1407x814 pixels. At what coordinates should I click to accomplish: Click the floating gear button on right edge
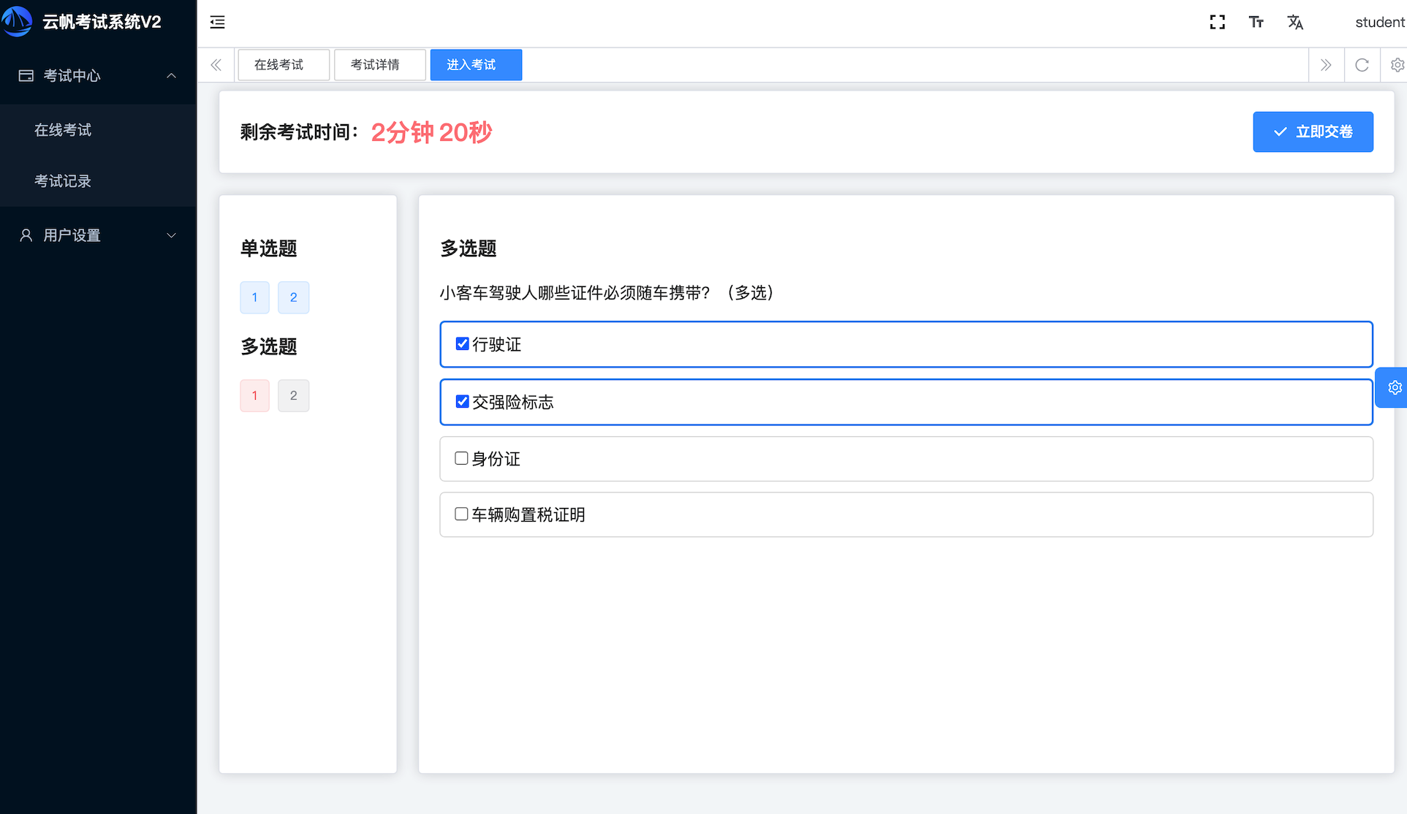(1395, 387)
